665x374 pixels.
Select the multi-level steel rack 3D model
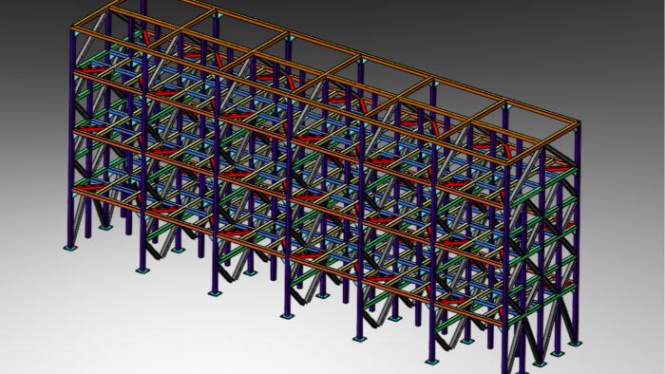coord(325,187)
